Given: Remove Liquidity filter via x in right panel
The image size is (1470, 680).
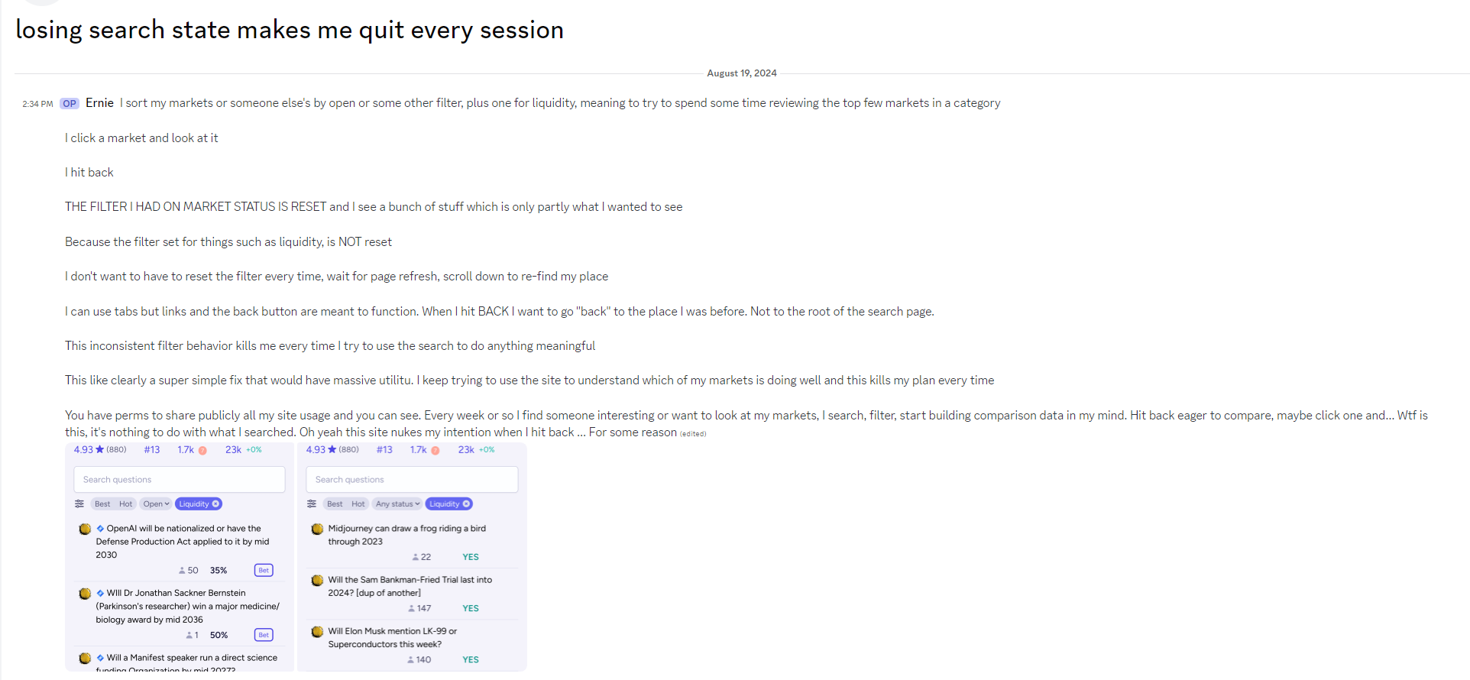Looking at the screenshot, I should 466,504.
